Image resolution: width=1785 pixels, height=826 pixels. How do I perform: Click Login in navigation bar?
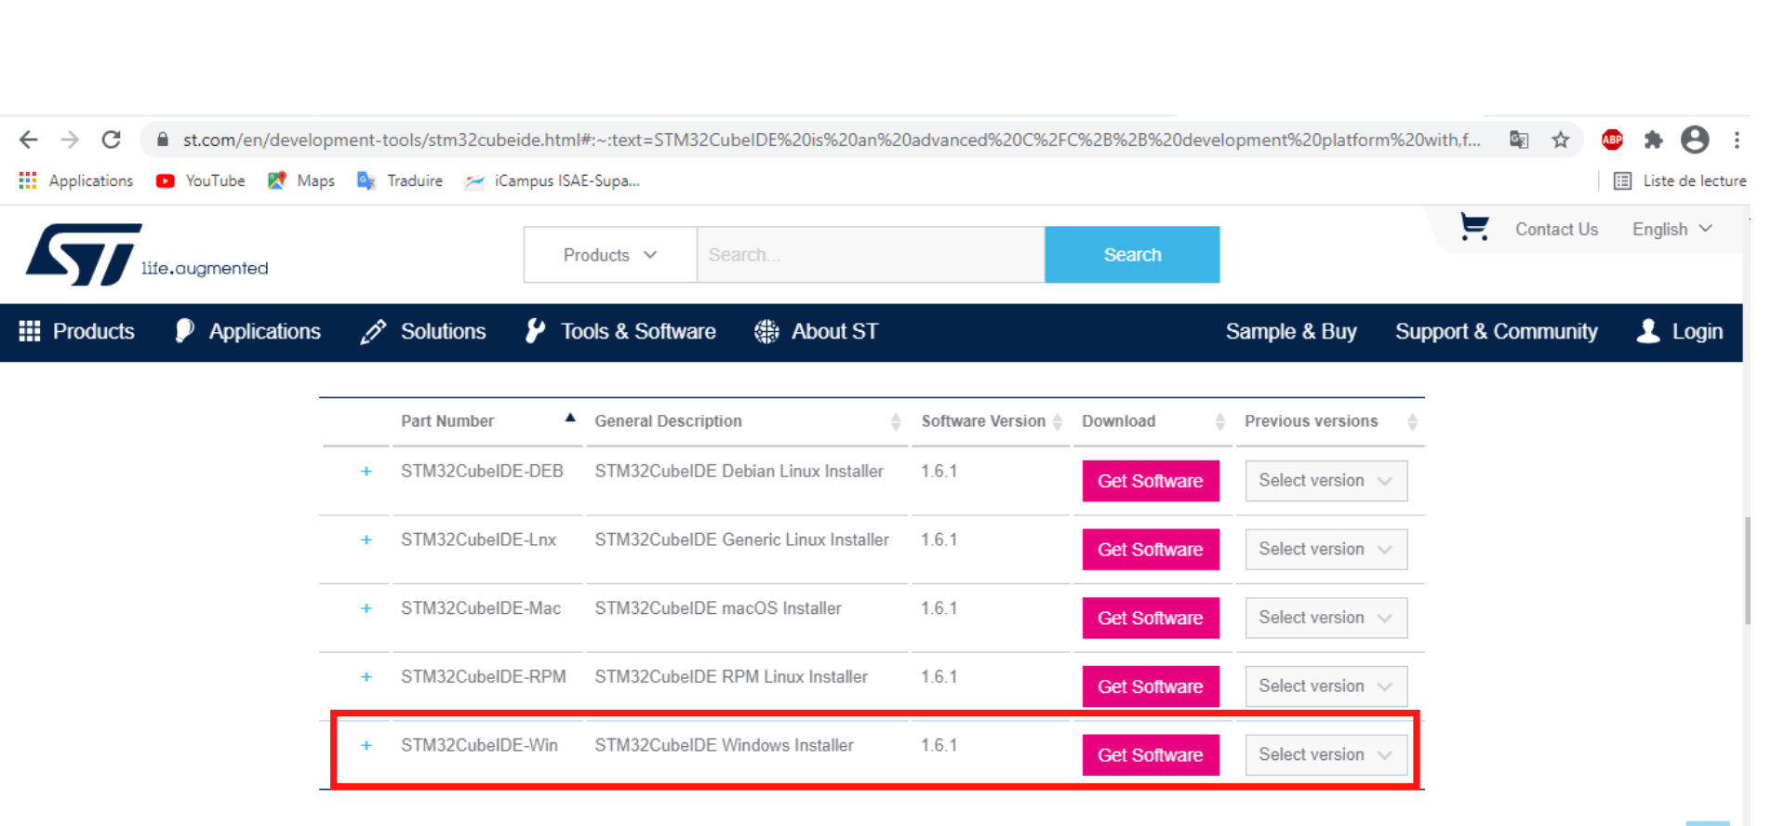(x=1680, y=331)
